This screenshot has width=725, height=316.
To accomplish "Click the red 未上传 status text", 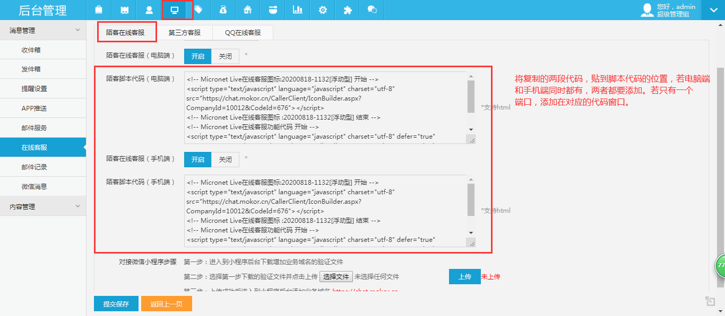I will click(490, 276).
